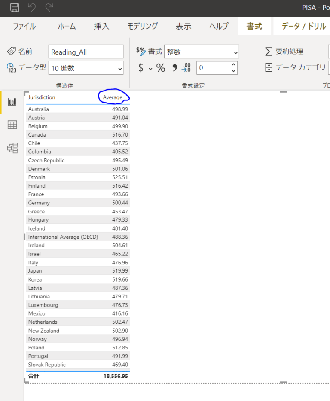Click the currency $ format icon

click(x=141, y=68)
